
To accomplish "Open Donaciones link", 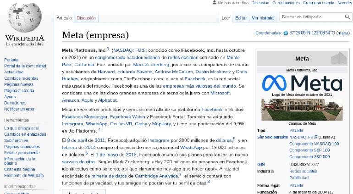I will pyautogui.click(x=15, y=103).
